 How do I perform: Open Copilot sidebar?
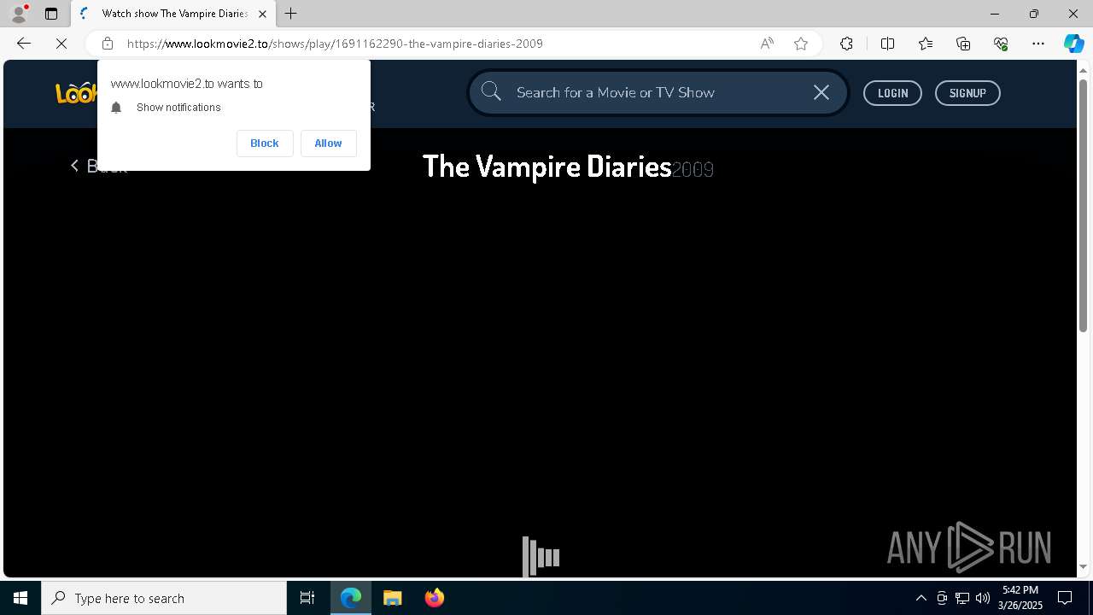tap(1073, 44)
